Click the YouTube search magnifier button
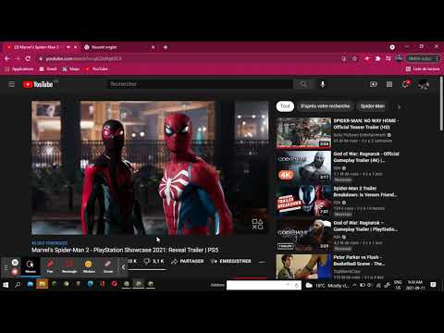The image size is (444, 333). point(303,84)
